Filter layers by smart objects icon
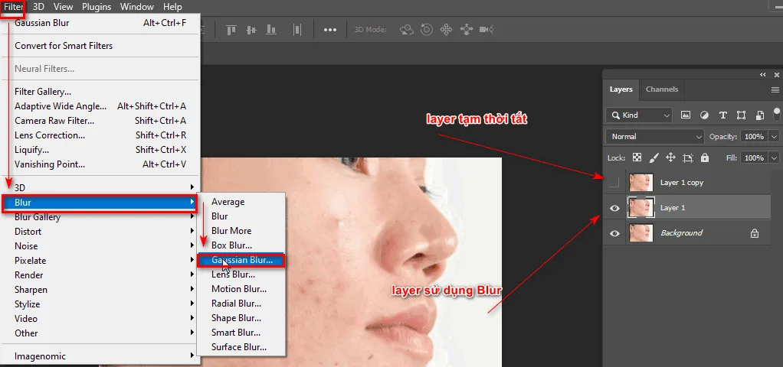The image size is (783, 367). point(759,115)
